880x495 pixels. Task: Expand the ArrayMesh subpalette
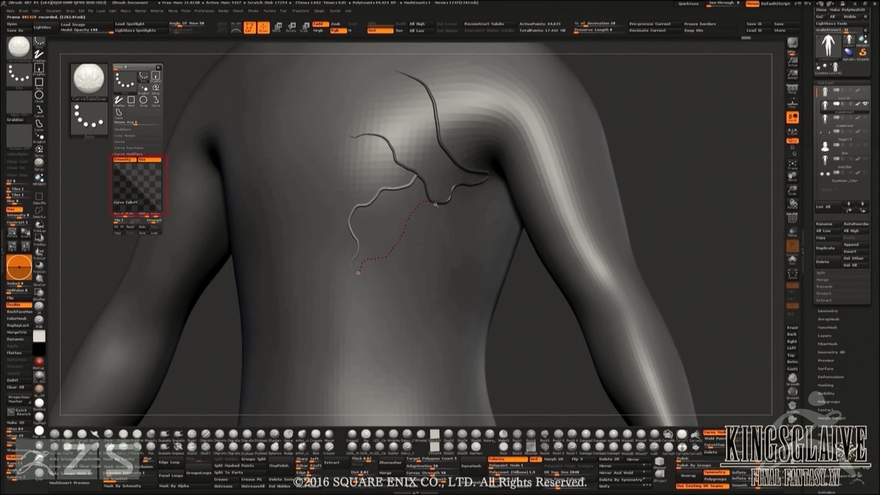pyautogui.click(x=828, y=320)
